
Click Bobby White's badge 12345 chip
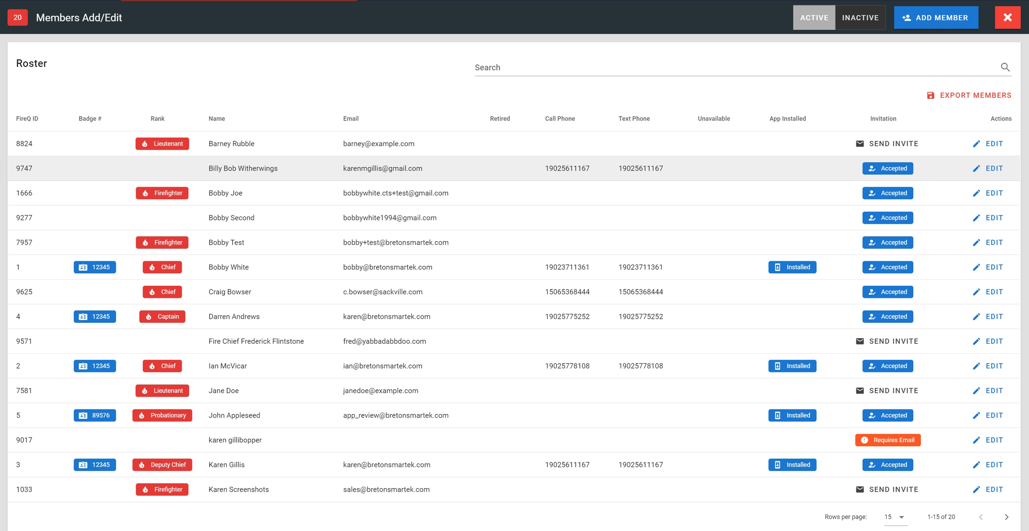tap(95, 267)
